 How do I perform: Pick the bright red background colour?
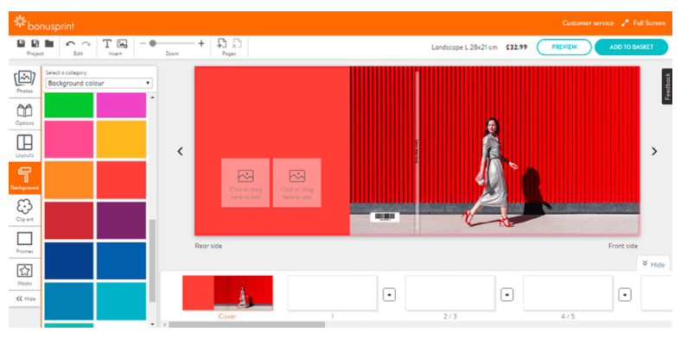(x=121, y=180)
